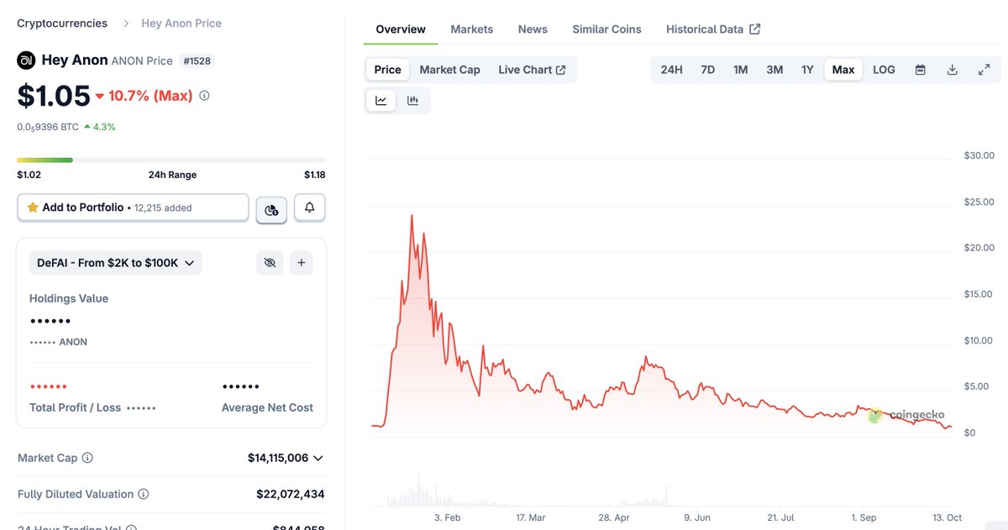1008x530 pixels.
Task: Select the 7D time range
Action: pyautogui.click(x=707, y=70)
